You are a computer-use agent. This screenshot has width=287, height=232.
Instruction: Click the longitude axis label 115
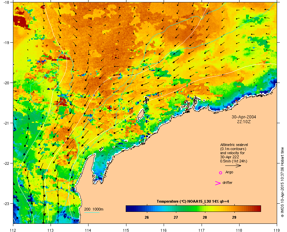tap(126, 230)
